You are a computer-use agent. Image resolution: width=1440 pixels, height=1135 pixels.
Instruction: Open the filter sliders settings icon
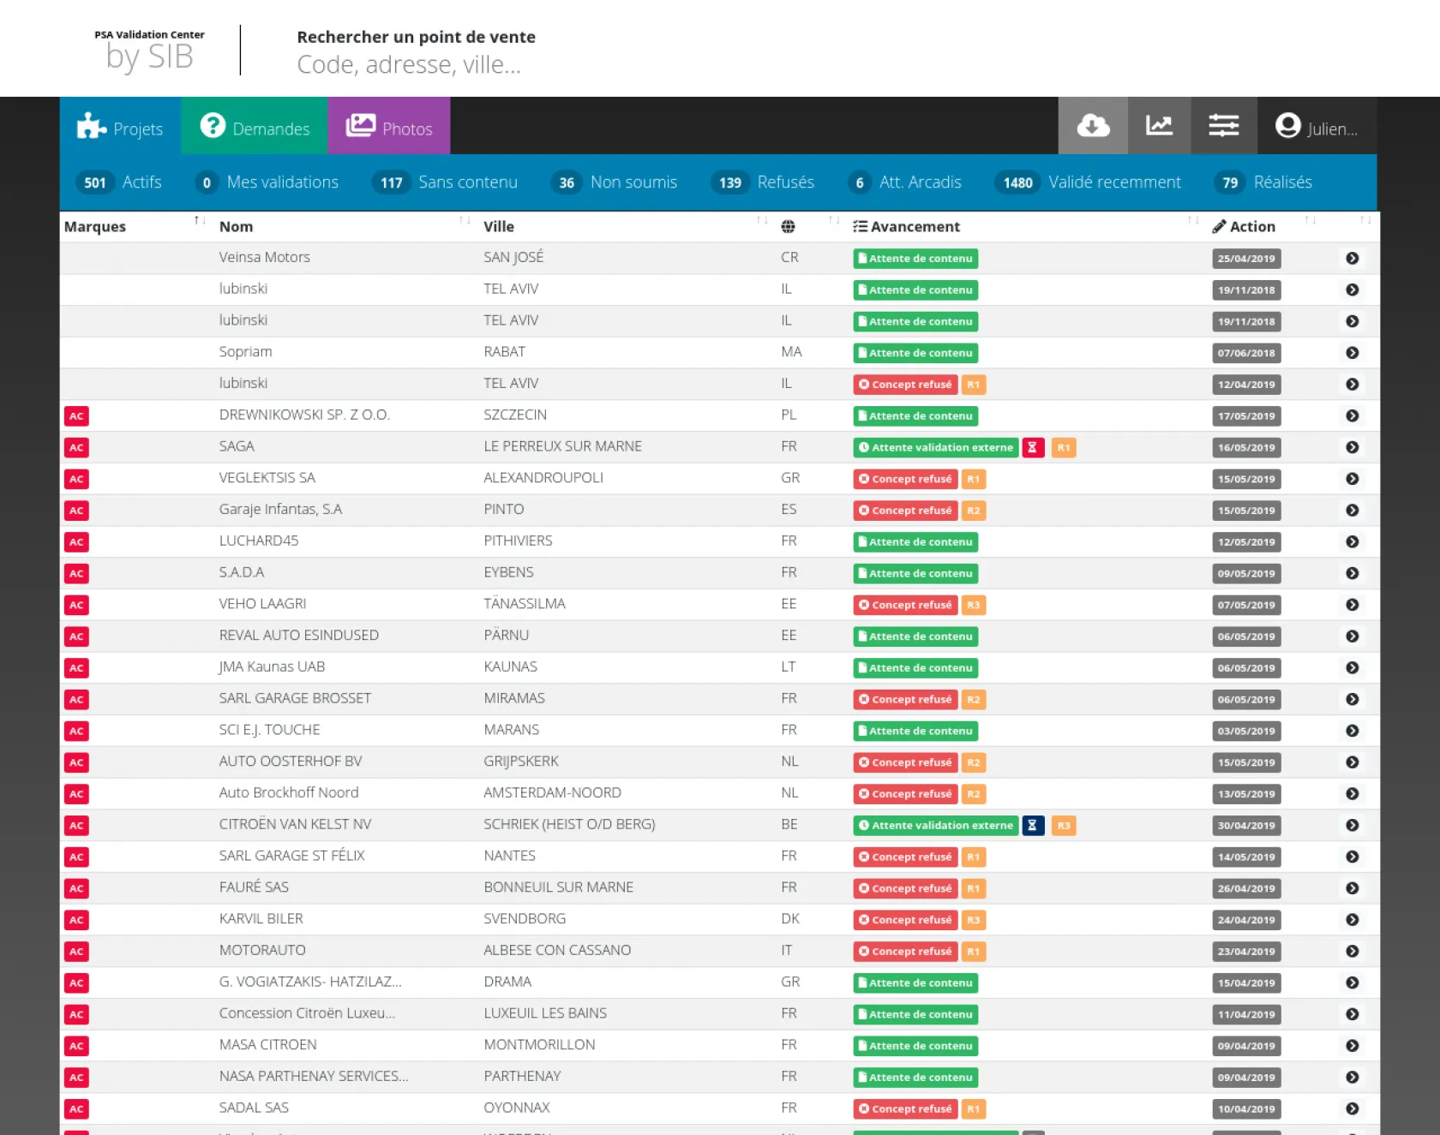click(x=1223, y=126)
